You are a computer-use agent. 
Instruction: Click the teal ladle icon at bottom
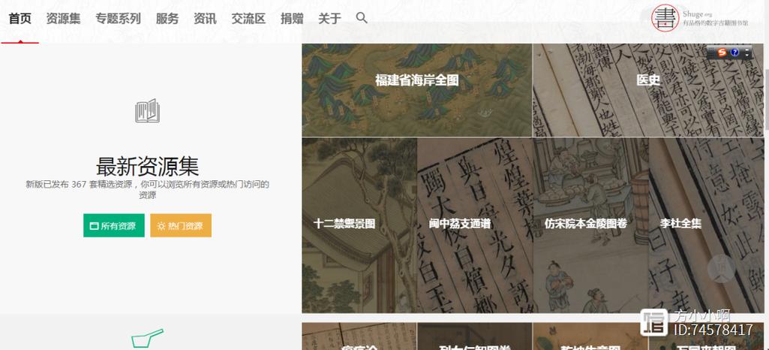pos(147,339)
